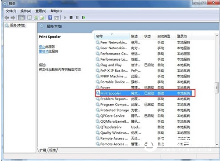This screenshot has width=220, height=161.
Task: Start the service with the play icon
Action: 65,18
